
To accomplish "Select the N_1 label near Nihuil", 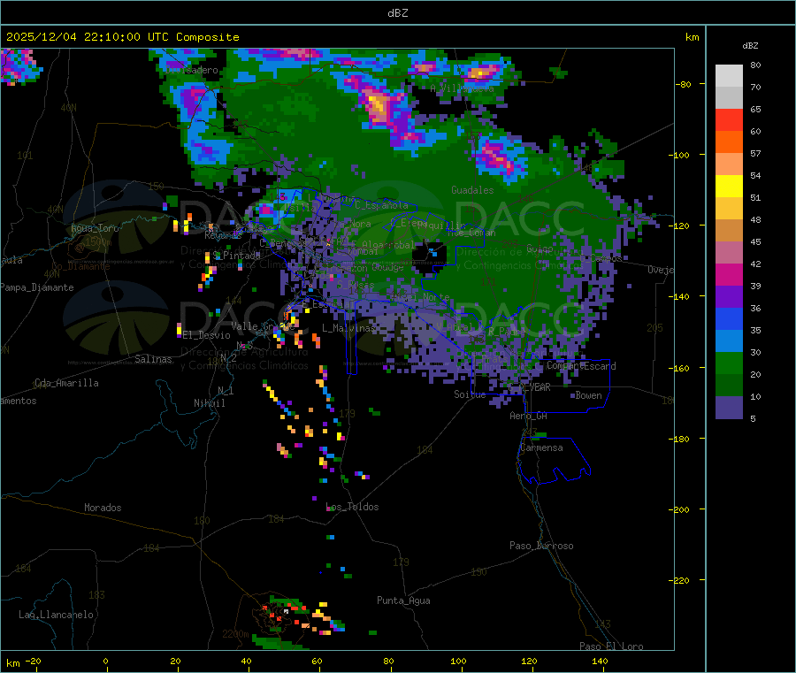I will pos(226,390).
